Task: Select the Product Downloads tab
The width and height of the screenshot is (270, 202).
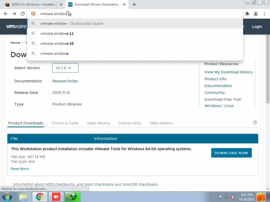Action: [26, 123]
